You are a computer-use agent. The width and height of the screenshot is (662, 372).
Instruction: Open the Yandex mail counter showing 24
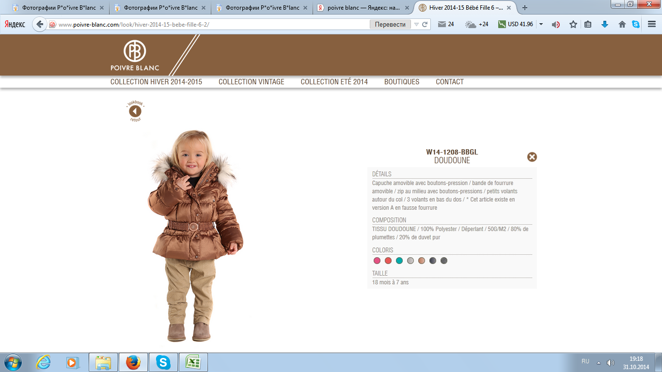point(446,24)
